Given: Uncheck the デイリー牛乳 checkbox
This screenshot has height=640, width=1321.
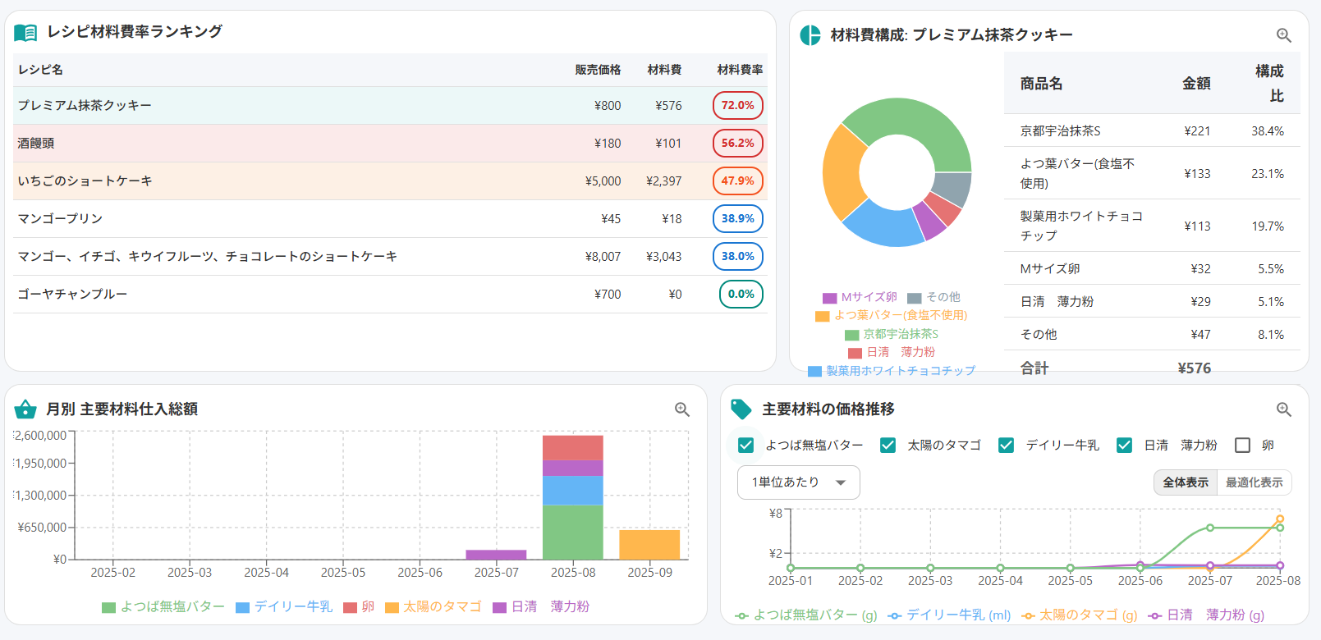Looking at the screenshot, I should click(x=1006, y=445).
